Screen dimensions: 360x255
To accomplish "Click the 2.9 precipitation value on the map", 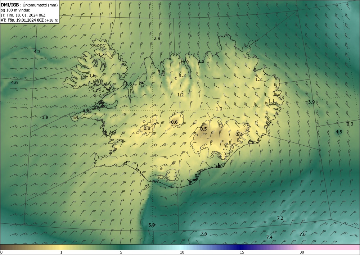I will coord(157,38).
